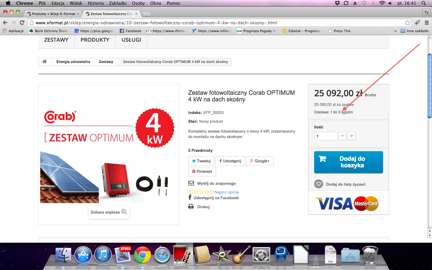Open the Press This bookmark
This screenshot has width=432, height=270.
[339, 31]
